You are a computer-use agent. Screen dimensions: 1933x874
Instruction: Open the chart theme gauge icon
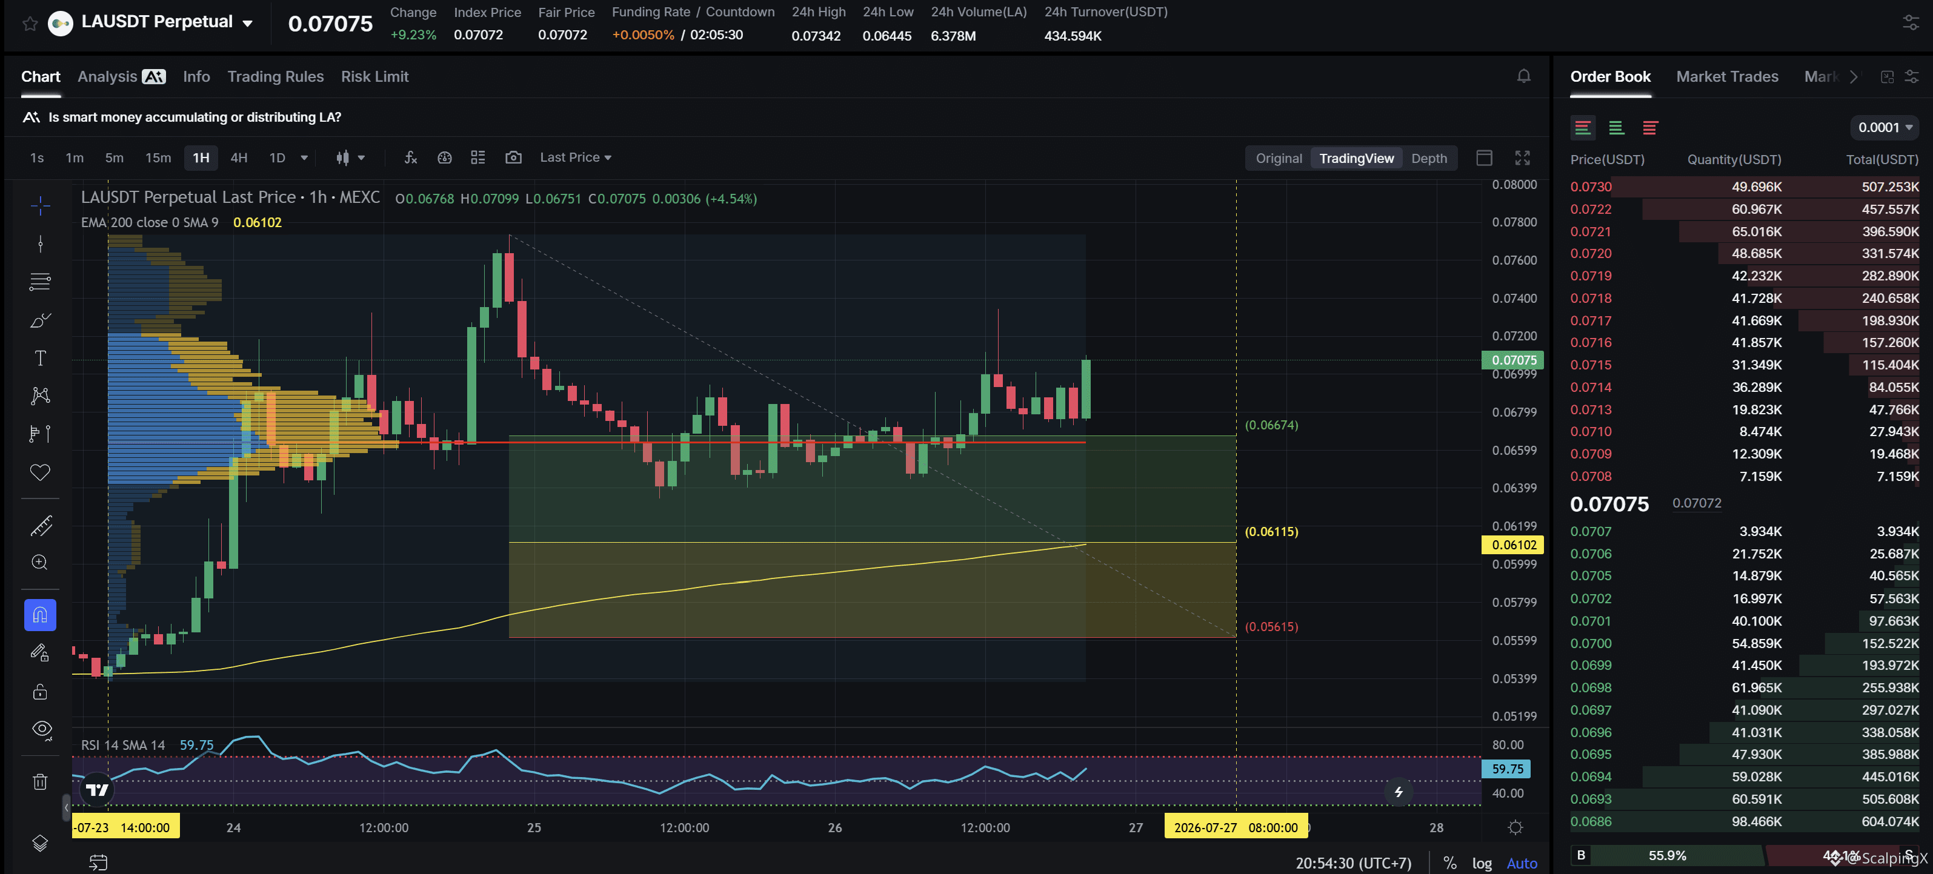pos(444,157)
